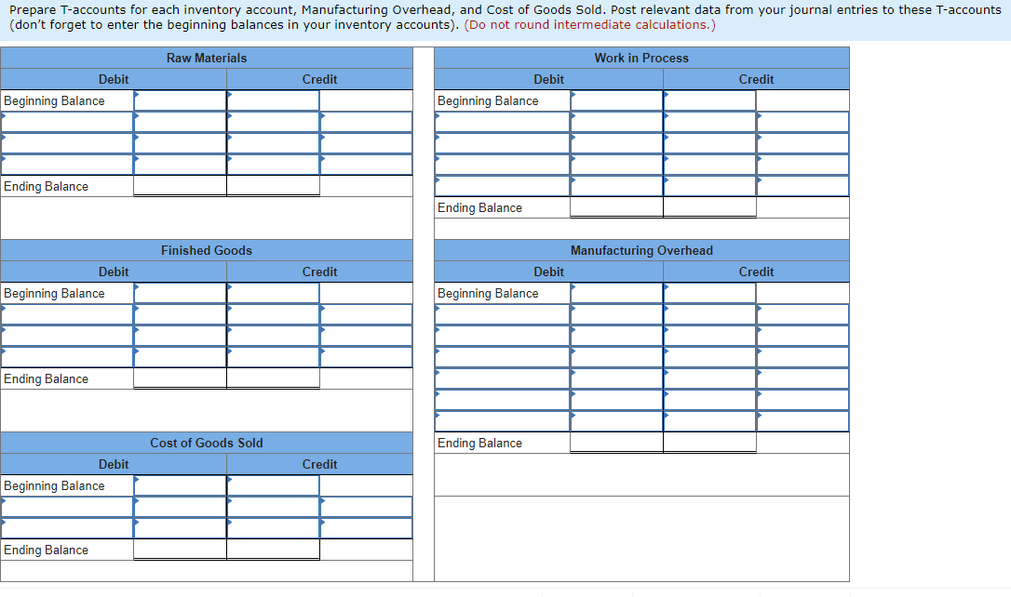Click Raw Materials Beginning Balance debit field

pyautogui.click(x=180, y=100)
